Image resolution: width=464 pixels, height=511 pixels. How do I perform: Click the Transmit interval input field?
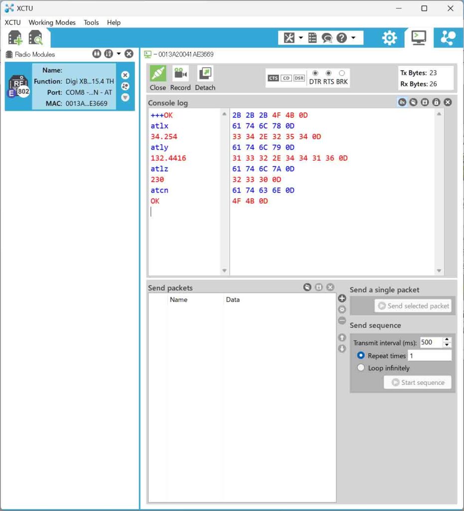point(431,342)
